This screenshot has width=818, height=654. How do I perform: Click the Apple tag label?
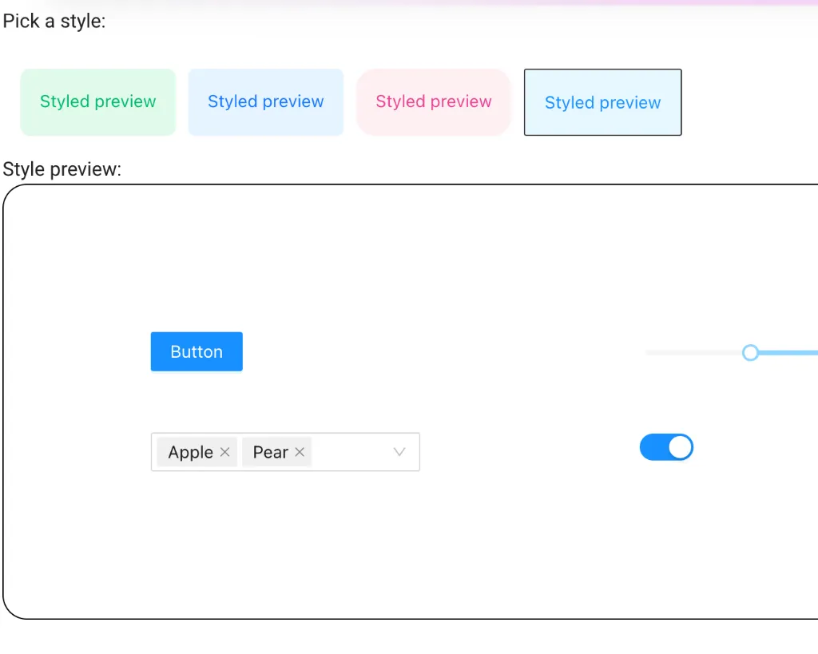[x=190, y=452]
